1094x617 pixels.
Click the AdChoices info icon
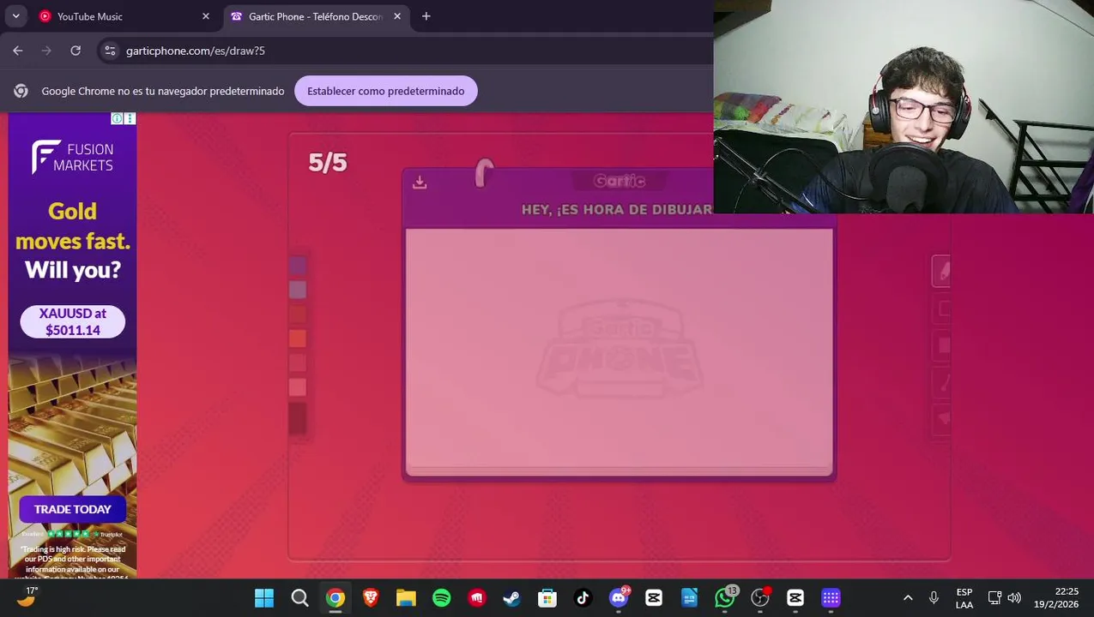pyautogui.click(x=118, y=118)
